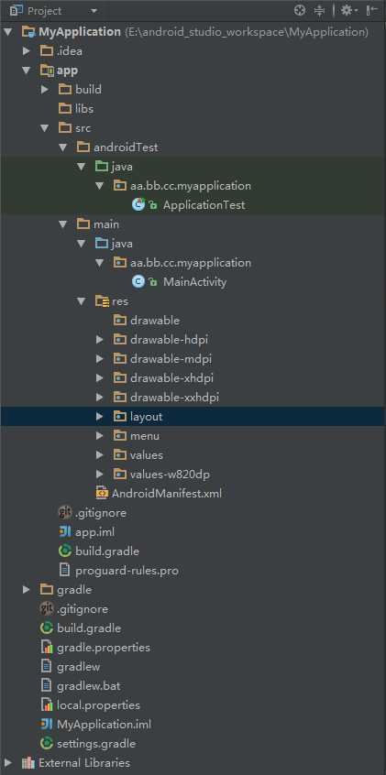Open the gear settings icon in Project panel
Image resolution: width=386 pixels, height=775 pixels.
pyautogui.click(x=348, y=10)
